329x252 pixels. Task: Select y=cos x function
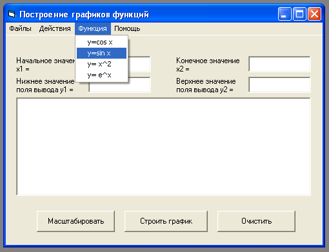pyautogui.click(x=101, y=42)
